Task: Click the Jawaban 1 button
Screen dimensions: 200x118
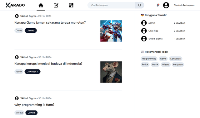Action: (x=32, y=72)
